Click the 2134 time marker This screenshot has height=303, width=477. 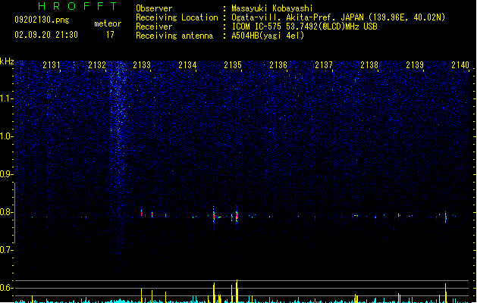[x=188, y=64]
